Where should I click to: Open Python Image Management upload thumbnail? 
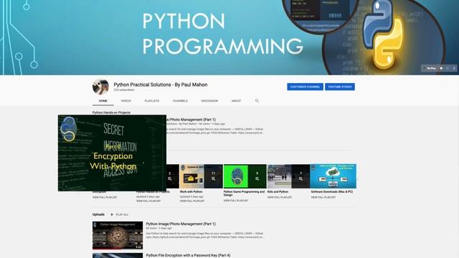click(118, 236)
